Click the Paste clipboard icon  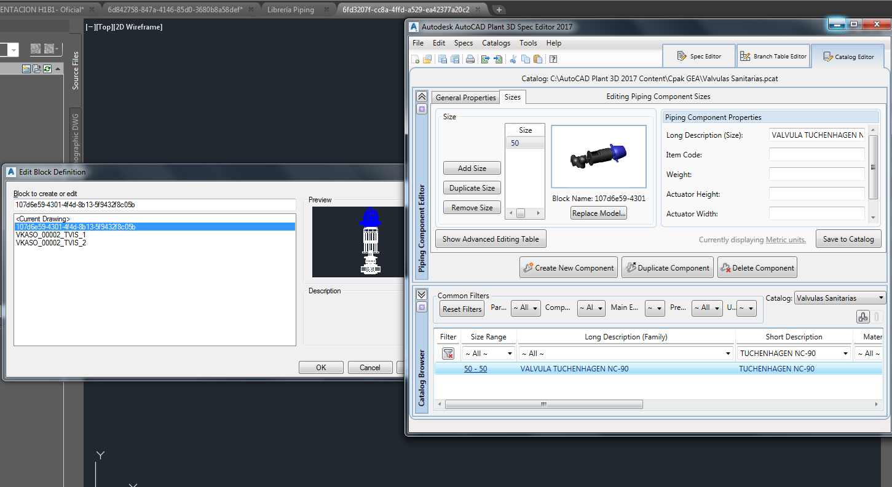(x=538, y=60)
